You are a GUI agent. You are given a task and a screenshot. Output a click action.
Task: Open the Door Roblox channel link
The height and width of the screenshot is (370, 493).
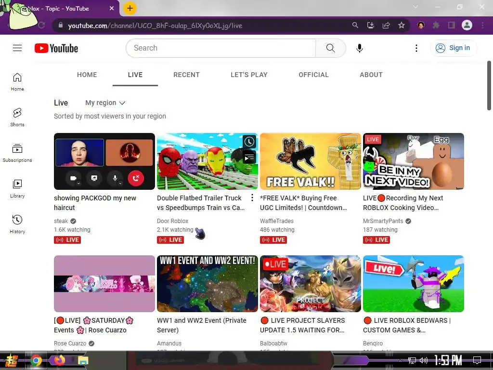coord(173,221)
